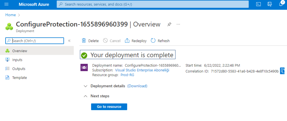This screenshot has width=287, height=121.
Task: Click the Template sidebar document icon
Action: (8, 78)
